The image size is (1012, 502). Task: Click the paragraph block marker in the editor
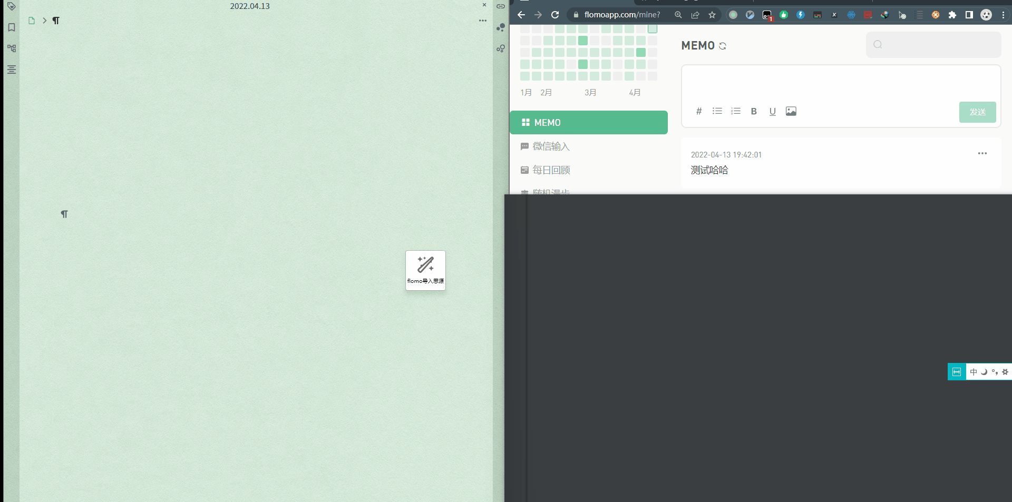point(64,214)
